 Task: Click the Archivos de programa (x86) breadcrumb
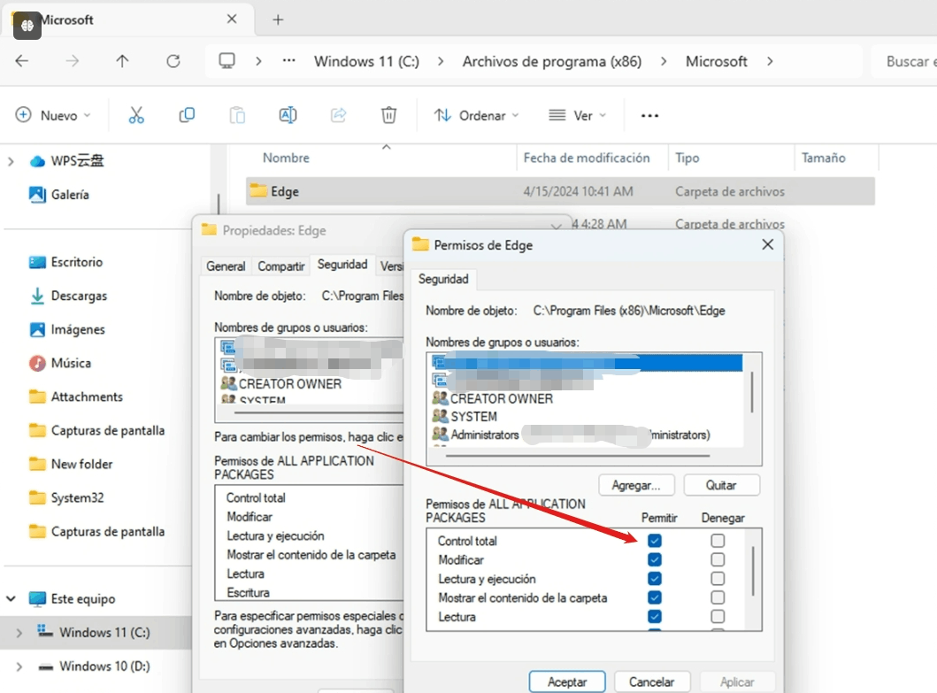(551, 62)
